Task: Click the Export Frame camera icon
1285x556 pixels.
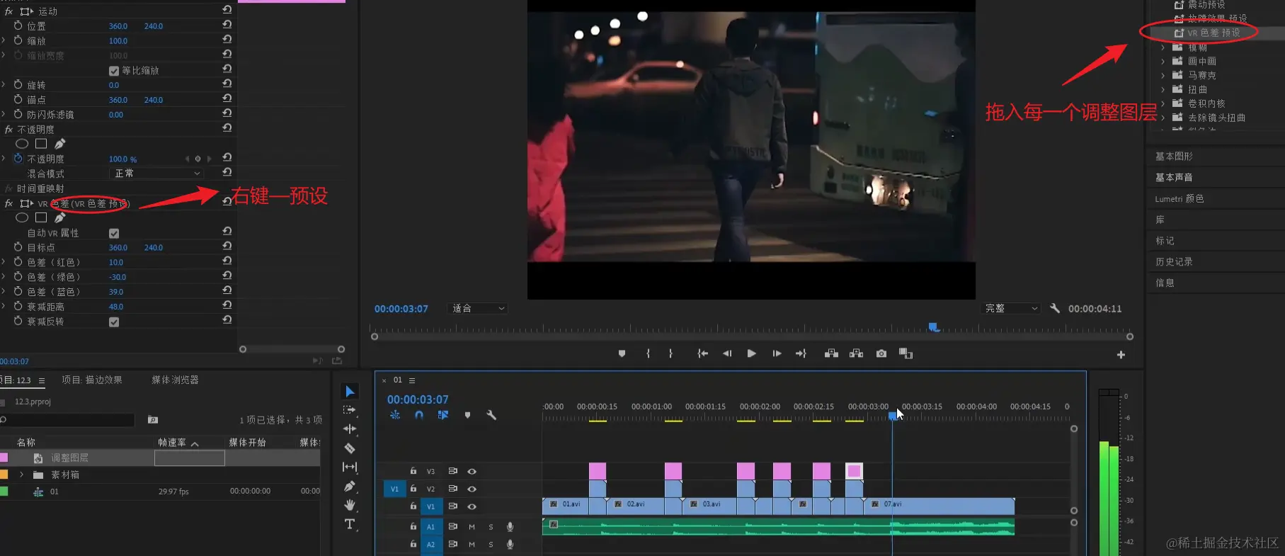Action: click(881, 353)
